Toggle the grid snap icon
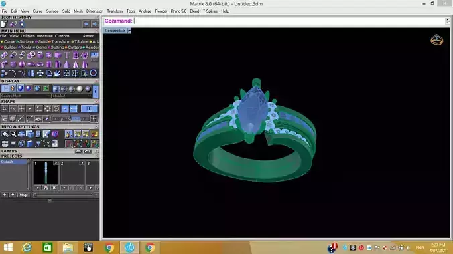The width and height of the screenshot is (453, 254). [4, 119]
